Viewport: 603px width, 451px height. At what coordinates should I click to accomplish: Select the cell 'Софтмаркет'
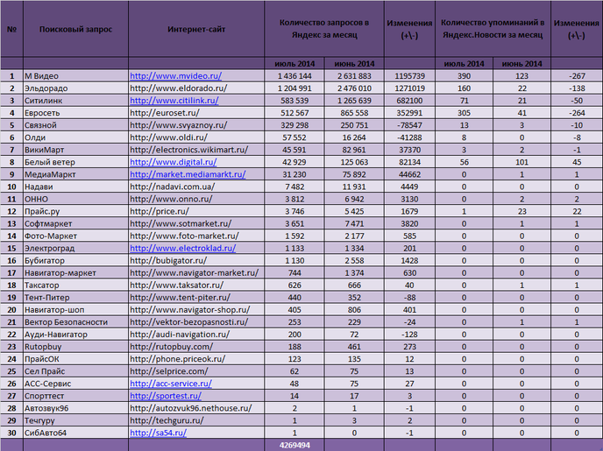[x=75, y=223]
